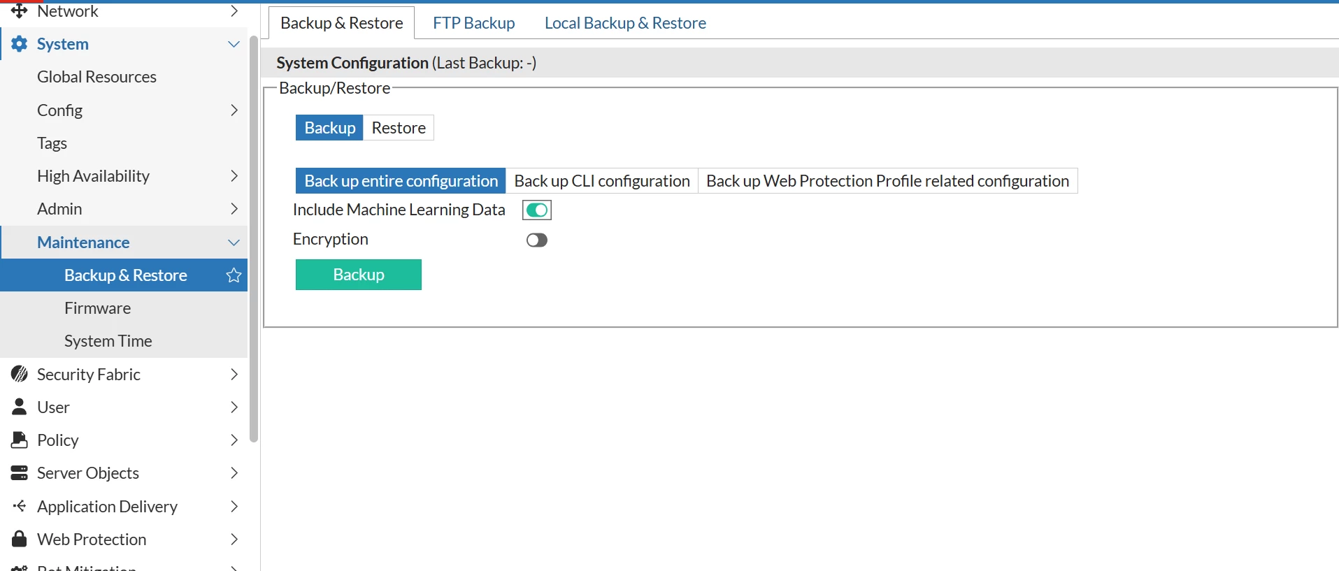The image size is (1339, 571).
Task: Open the FTP Backup tab
Action: [x=474, y=23]
